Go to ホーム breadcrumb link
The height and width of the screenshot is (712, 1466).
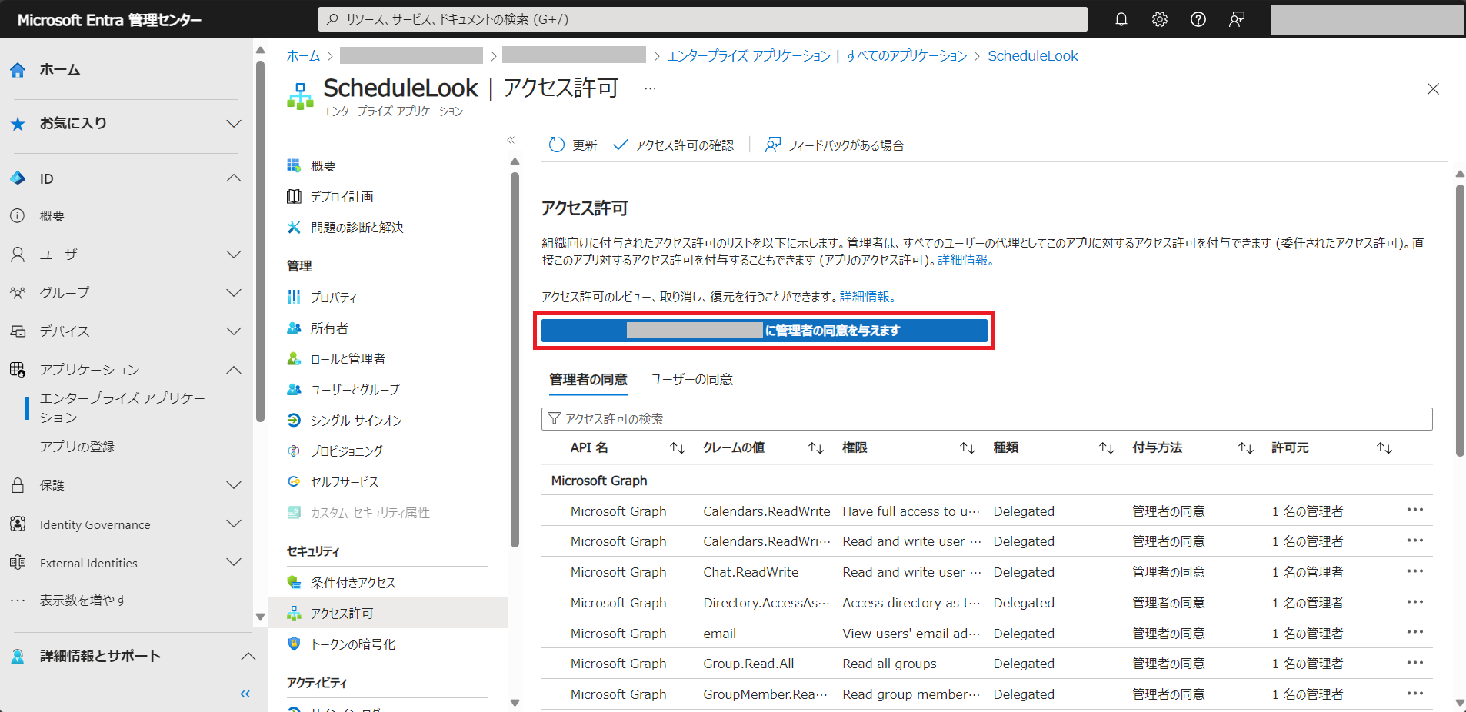click(303, 56)
